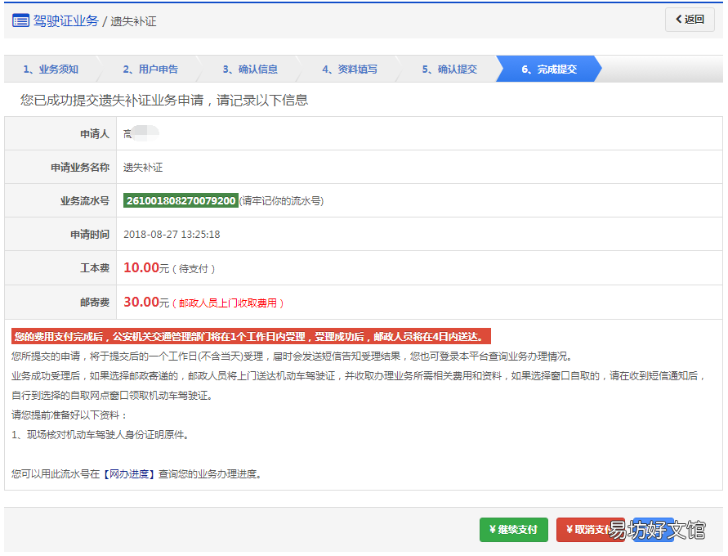This screenshot has height=556, width=728.
Task: Click the 邮寄费 row label
Action: 95,303
